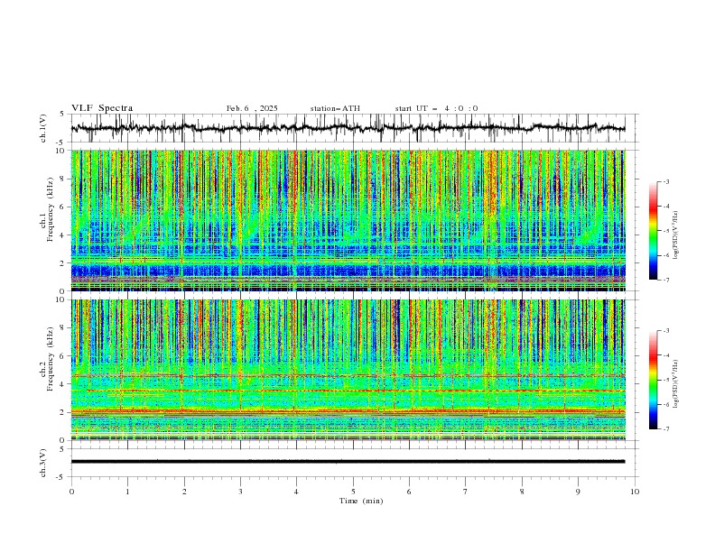Screen dimensions: 715x552
Task: Click the ch.1 'Frequency (kHz)' axis label
Action: (x=51, y=210)
